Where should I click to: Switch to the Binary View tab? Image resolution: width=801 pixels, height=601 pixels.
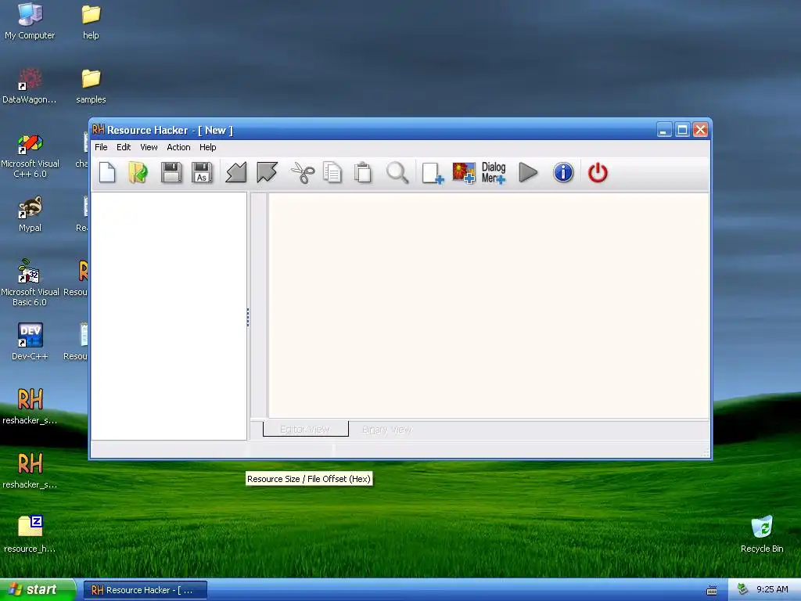point(386,430)
